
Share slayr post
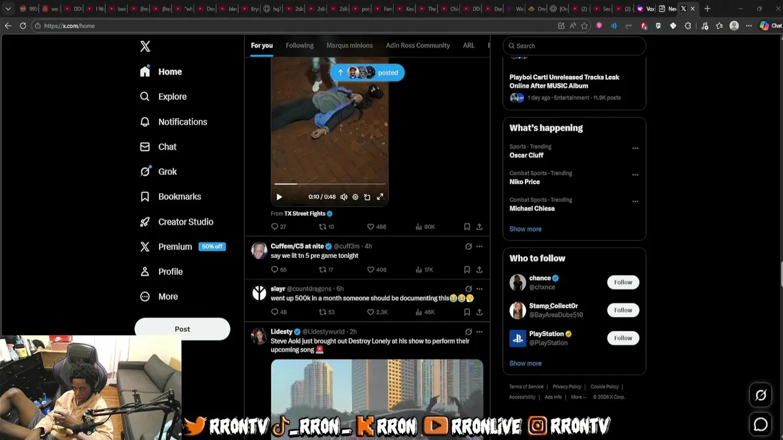[x=479, y=312]
